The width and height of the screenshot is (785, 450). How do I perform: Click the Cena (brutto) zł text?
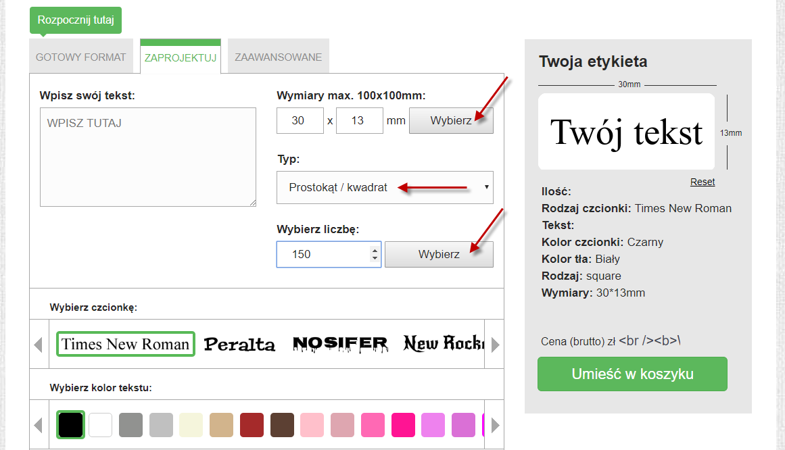(578, 341)
